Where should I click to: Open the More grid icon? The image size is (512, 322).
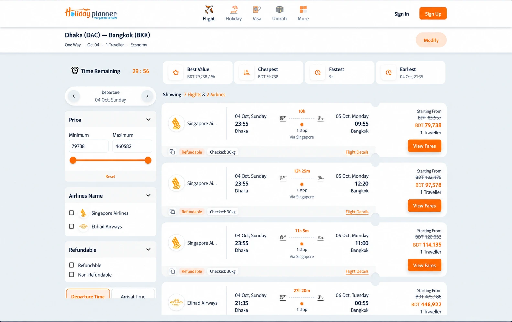(x=303, y=9)
